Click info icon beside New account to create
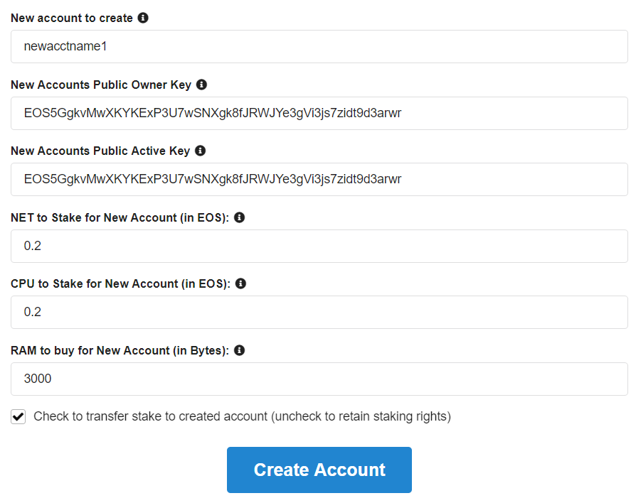 tap(143, 18)
